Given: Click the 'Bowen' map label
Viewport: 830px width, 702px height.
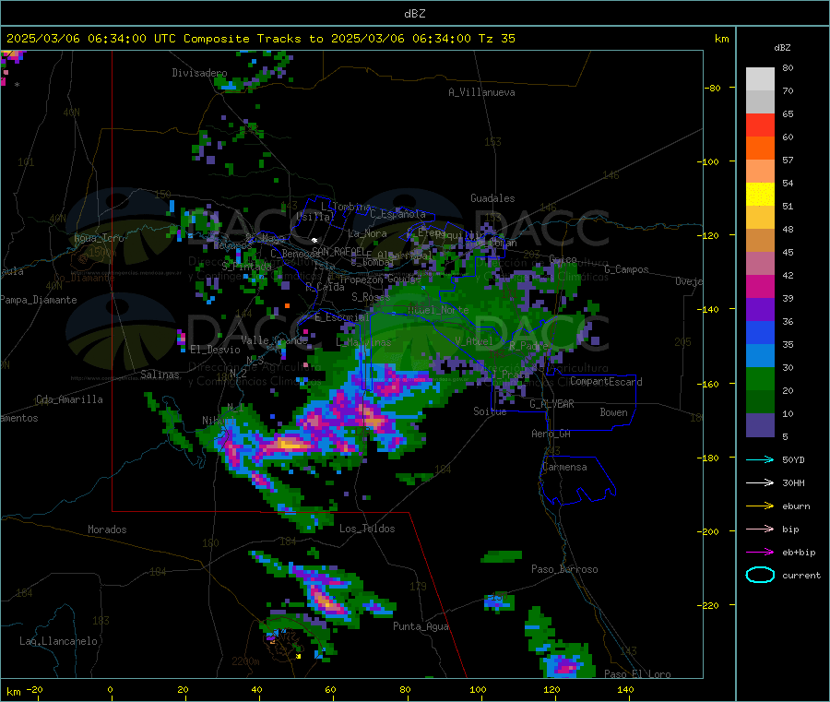Looking at the screenshot, I should (x=613, y=412).
